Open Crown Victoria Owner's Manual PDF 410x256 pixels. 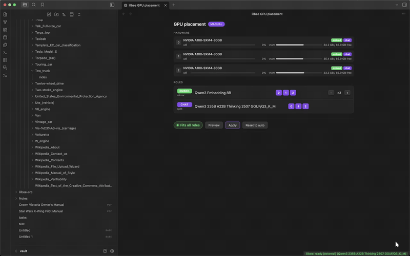pyautogui.click(x=42, y=205)
